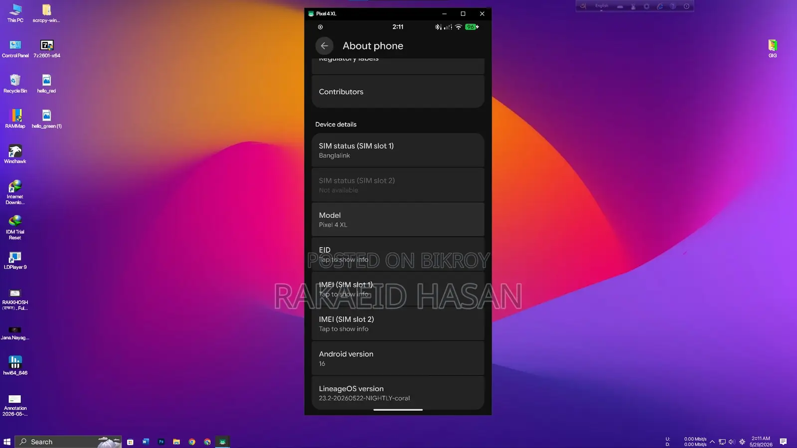Select the GIG icon on the desktop
Screen dimensions: 797x448
[x=773, y=49]
